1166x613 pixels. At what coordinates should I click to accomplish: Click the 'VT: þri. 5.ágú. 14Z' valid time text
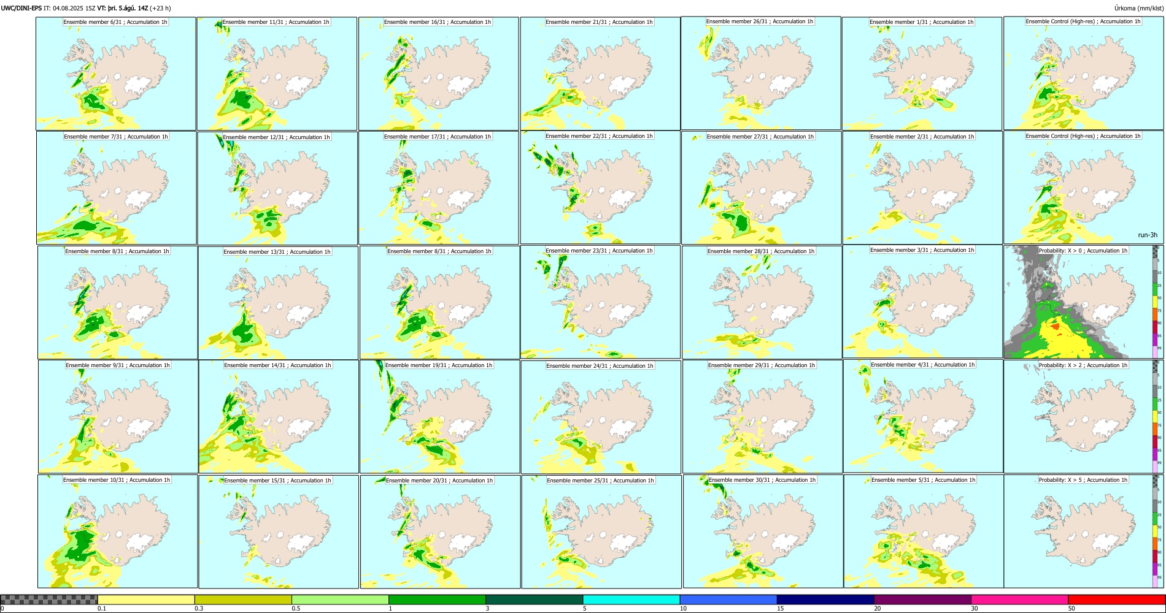(122, 8)
